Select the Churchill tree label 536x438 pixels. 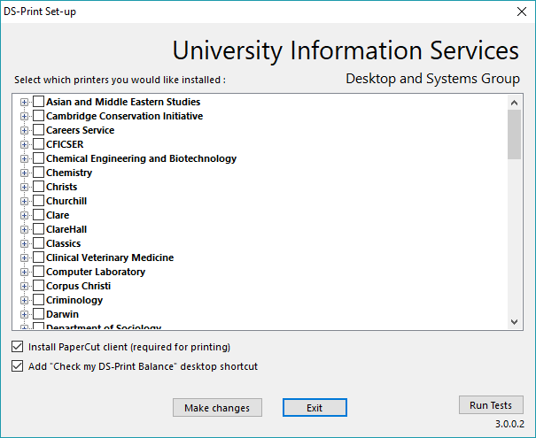[x=66, y=201]
